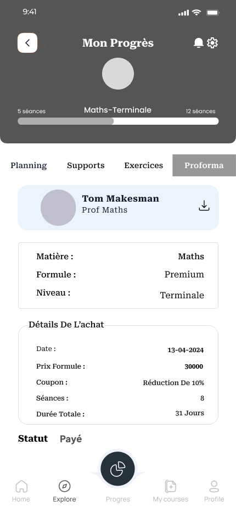Click the Payé status label
Viewport: 236px width, 512px height.
click(71, 439)
